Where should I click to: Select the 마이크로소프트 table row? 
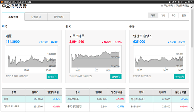click(32, 106)
